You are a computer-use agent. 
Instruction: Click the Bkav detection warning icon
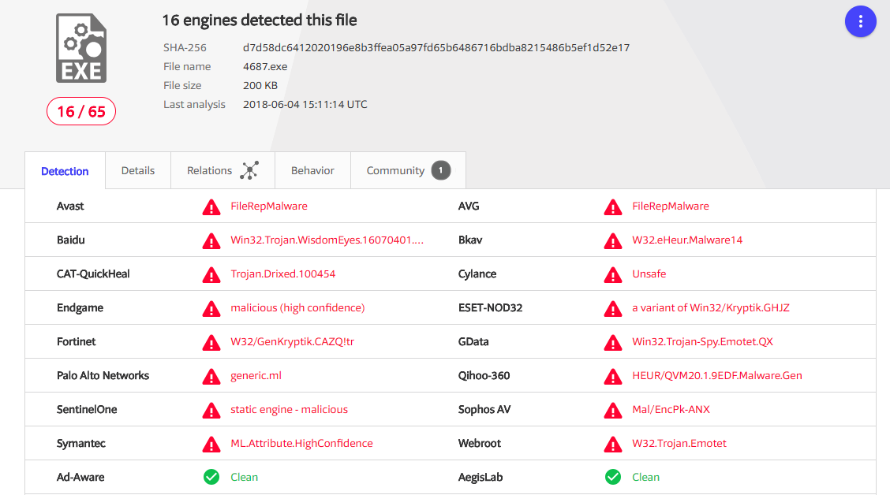(613, 241)
